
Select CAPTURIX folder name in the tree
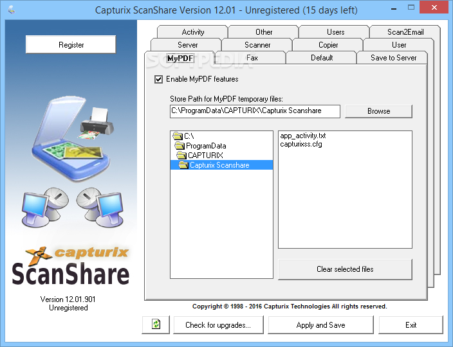pos(205,155)
